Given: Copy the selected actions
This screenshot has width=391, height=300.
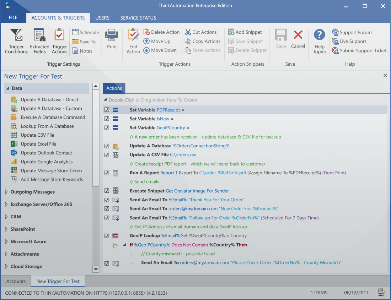Looking at the screenshot, I should [x=202, y=41].
